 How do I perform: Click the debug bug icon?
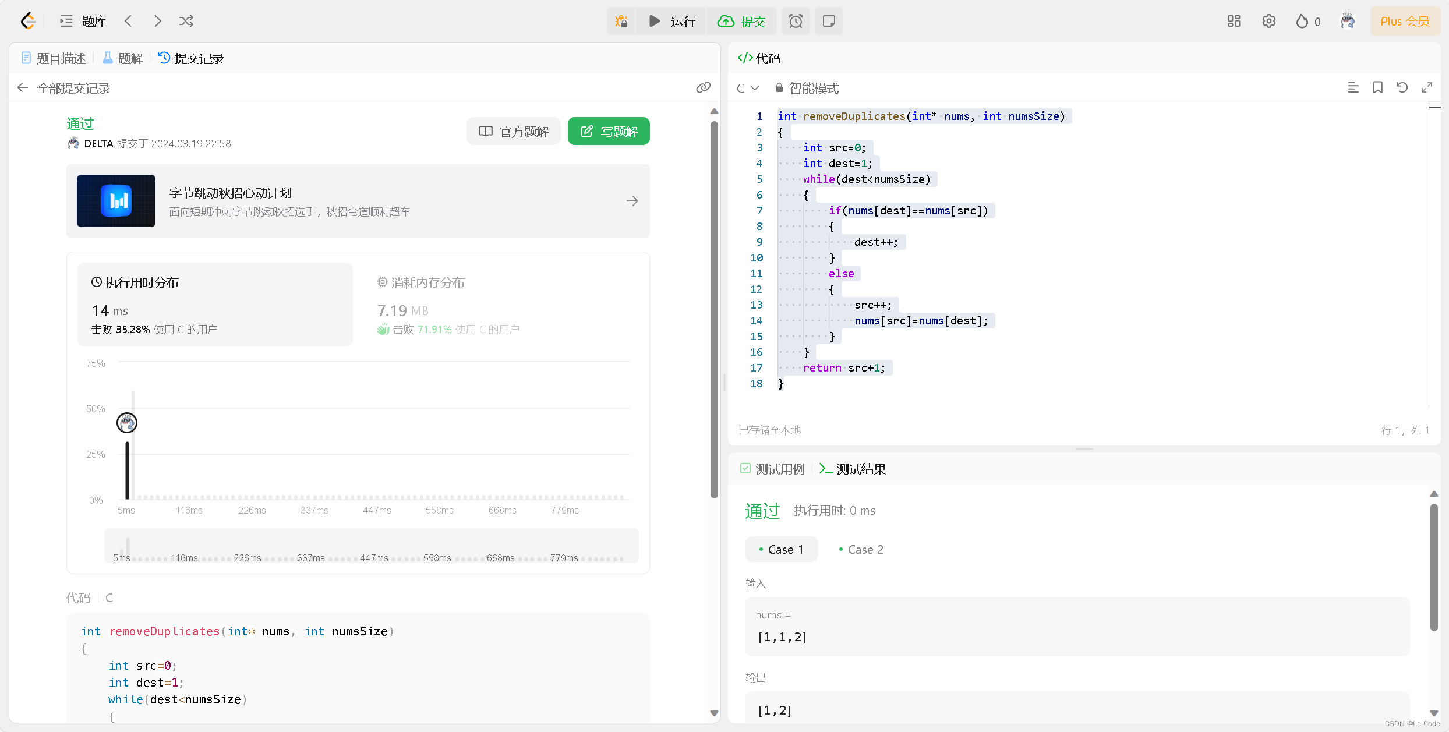tap(621, 22)
